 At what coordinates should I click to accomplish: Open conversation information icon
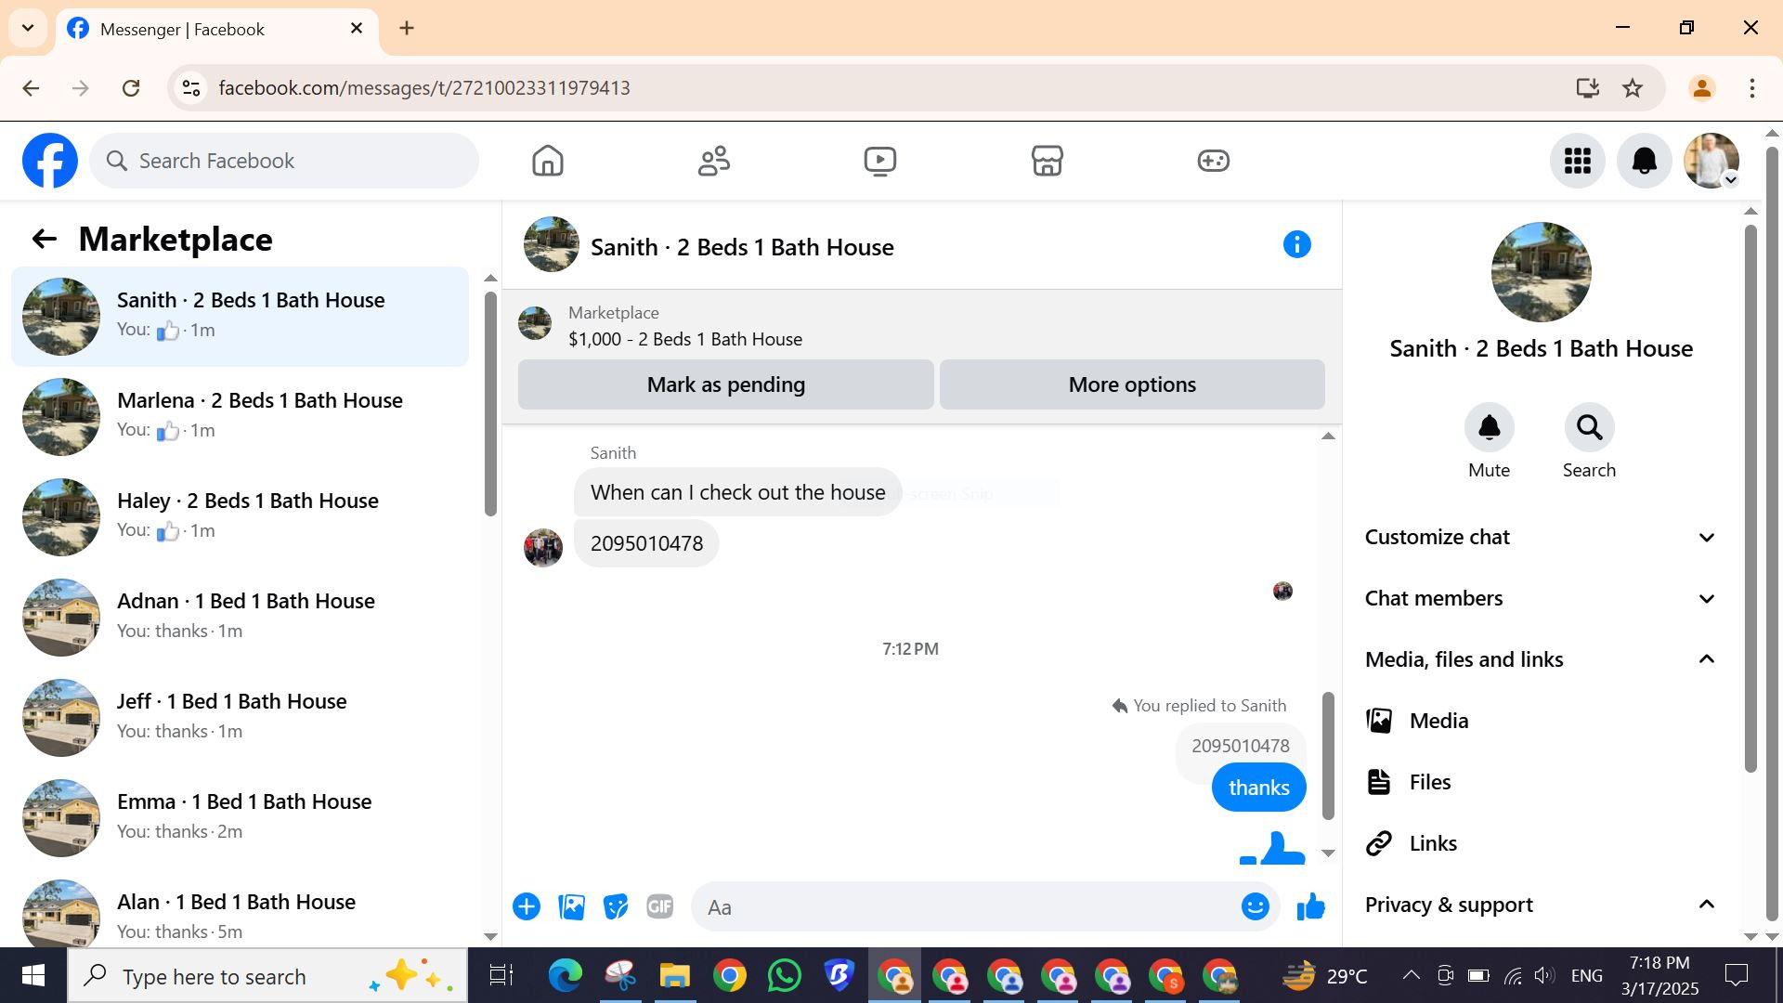(1297, 244)
